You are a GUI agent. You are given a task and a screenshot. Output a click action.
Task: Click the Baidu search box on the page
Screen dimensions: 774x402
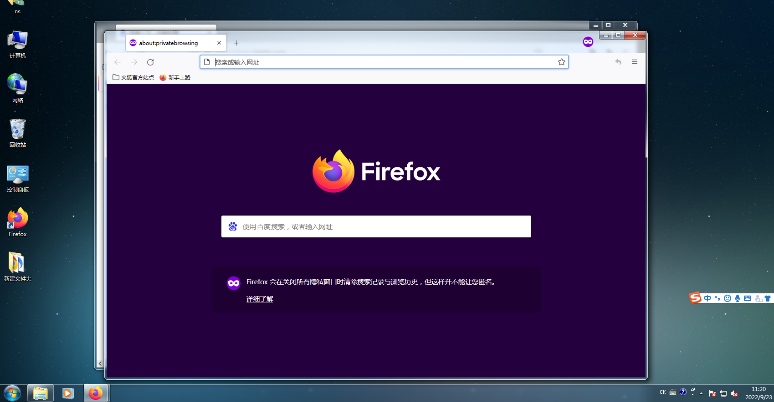tap(376, 226)
